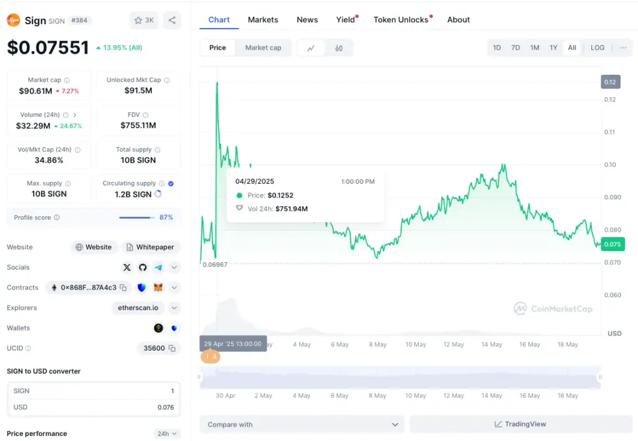Open the GitHub social link
This screenshot has height=441, width=638.
(143, 267)
